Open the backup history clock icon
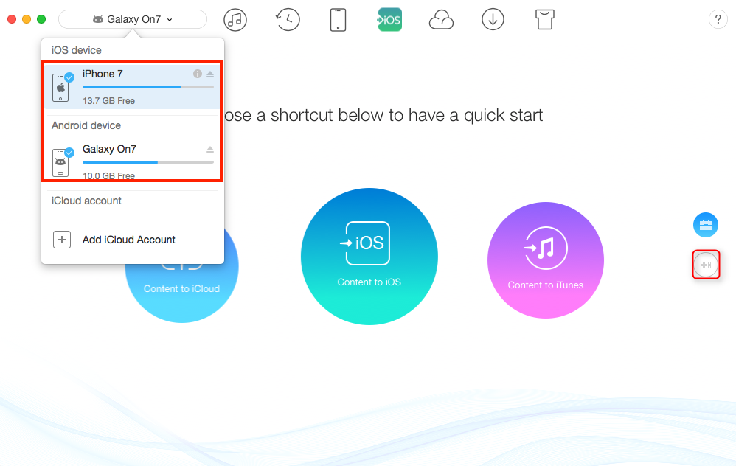The width and height of the screenshot is (736, 466). (x=288, y=20)
